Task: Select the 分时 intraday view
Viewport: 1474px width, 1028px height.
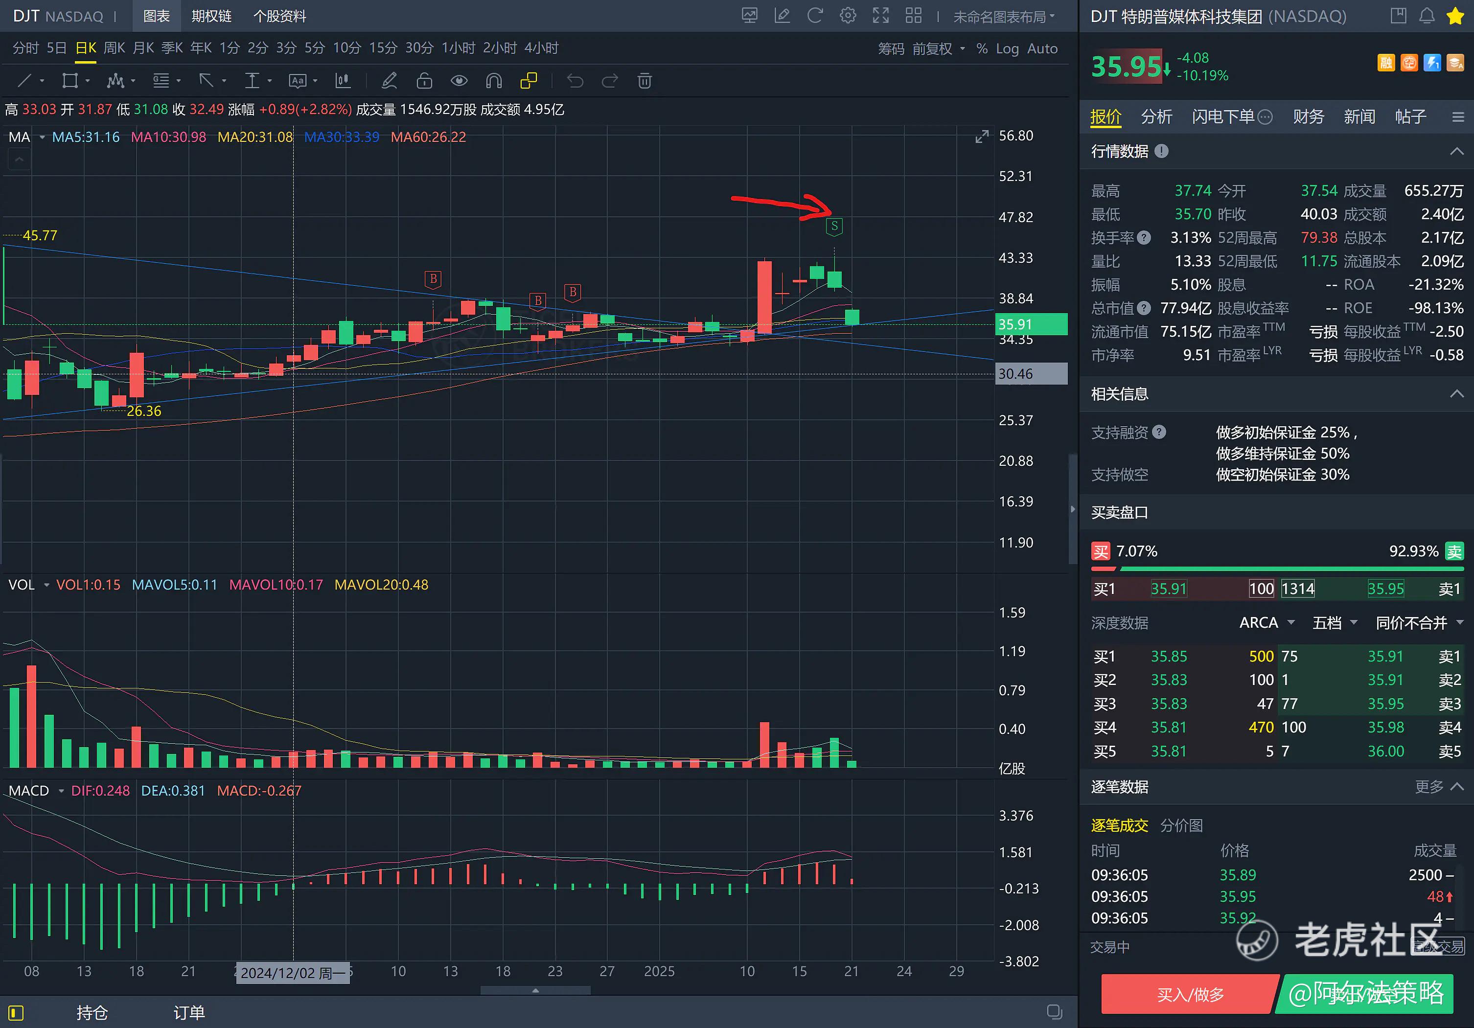Action: pyautogui.click(x=25, y=48)
